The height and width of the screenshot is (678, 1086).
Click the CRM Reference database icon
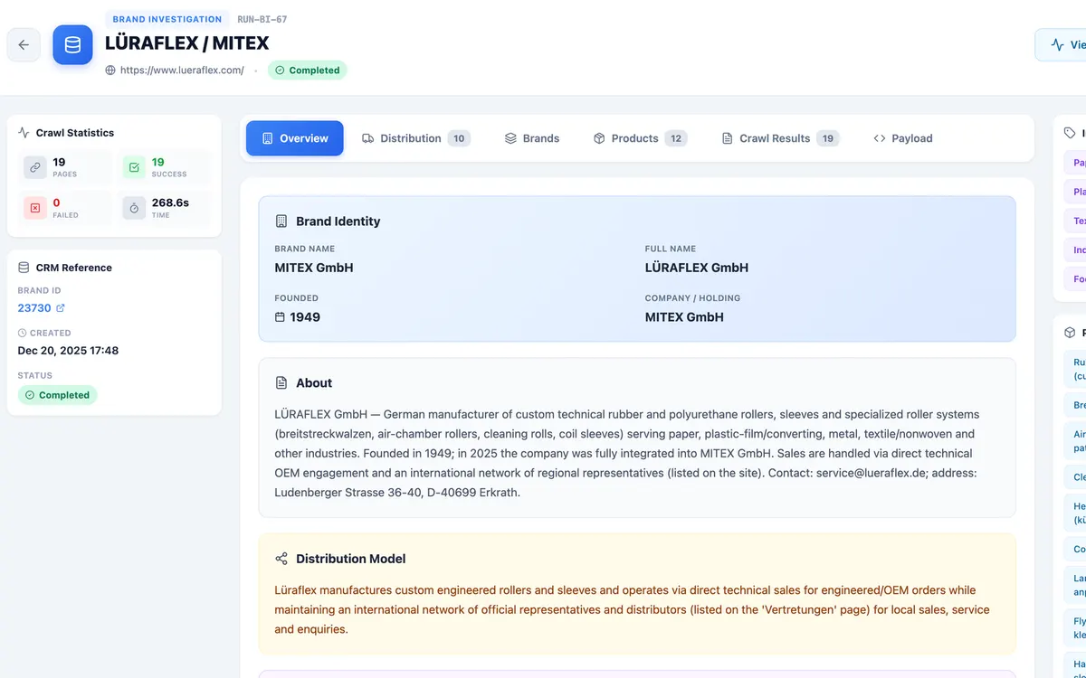[x=24, y=268]
